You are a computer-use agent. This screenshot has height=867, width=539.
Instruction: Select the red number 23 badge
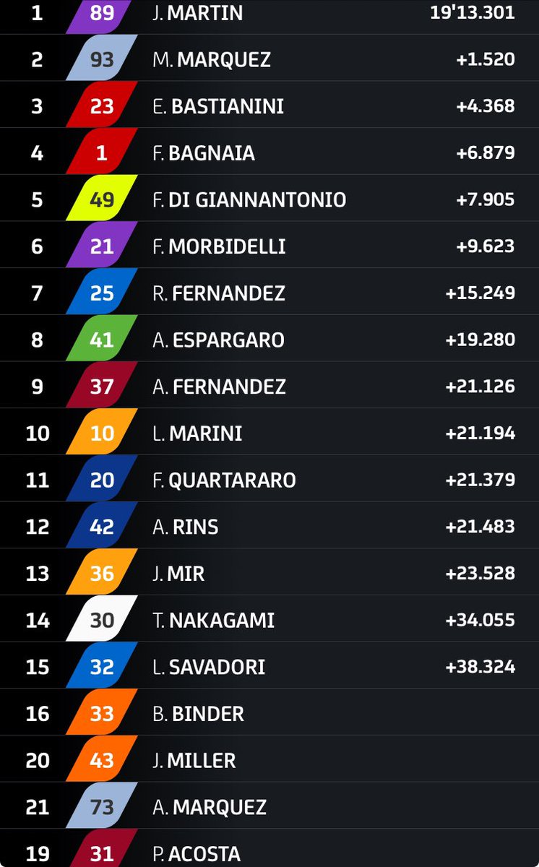coord(102,106)
